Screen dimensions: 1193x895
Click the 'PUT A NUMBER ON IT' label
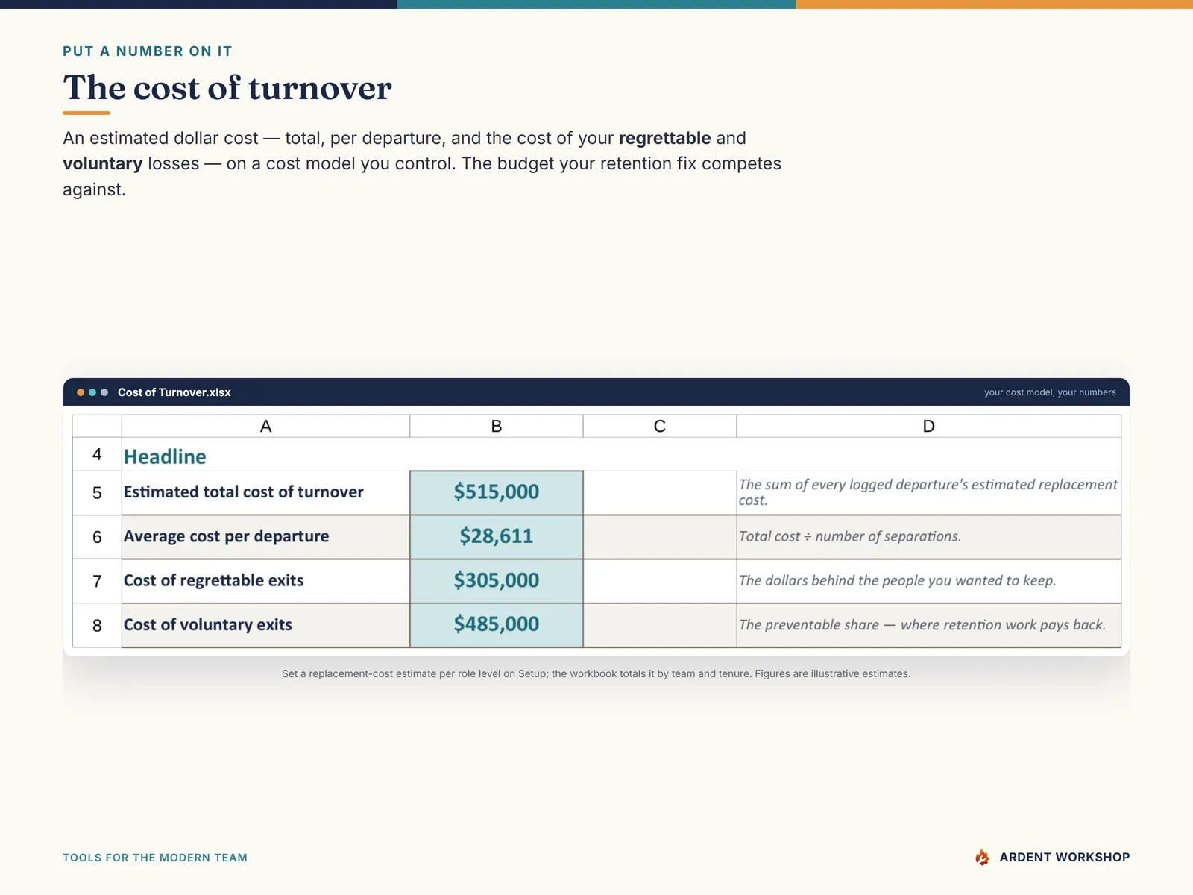point(148,51)
